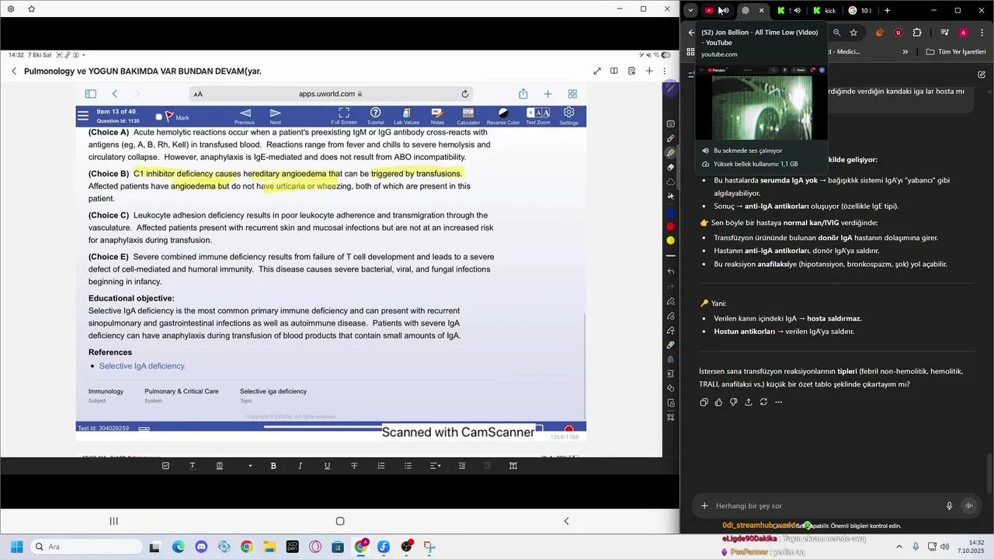The width and height of the screenshot is (994, 559).
Task: Select the eraser tool
Action: coord(671,167)
